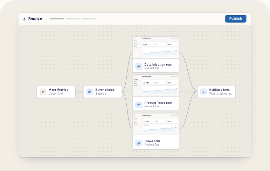Click the Reprise logo star icon
270x171 pixels.
click(24, 19)
